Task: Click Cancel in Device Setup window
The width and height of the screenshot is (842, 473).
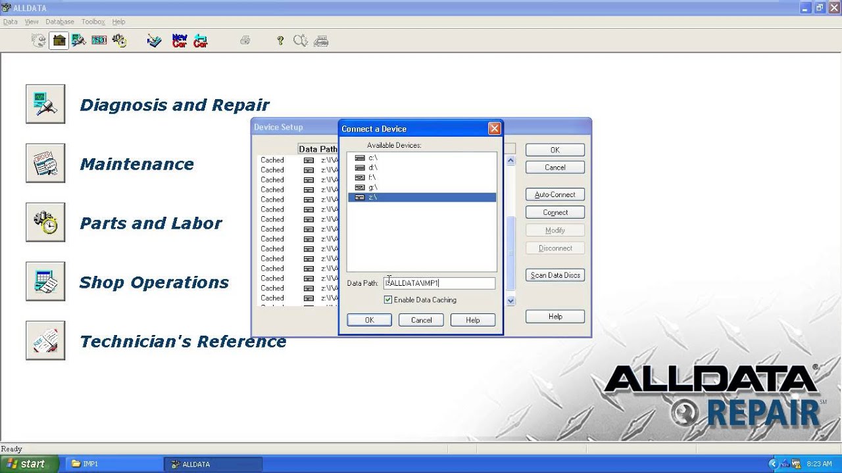Action: click(555, 168)
